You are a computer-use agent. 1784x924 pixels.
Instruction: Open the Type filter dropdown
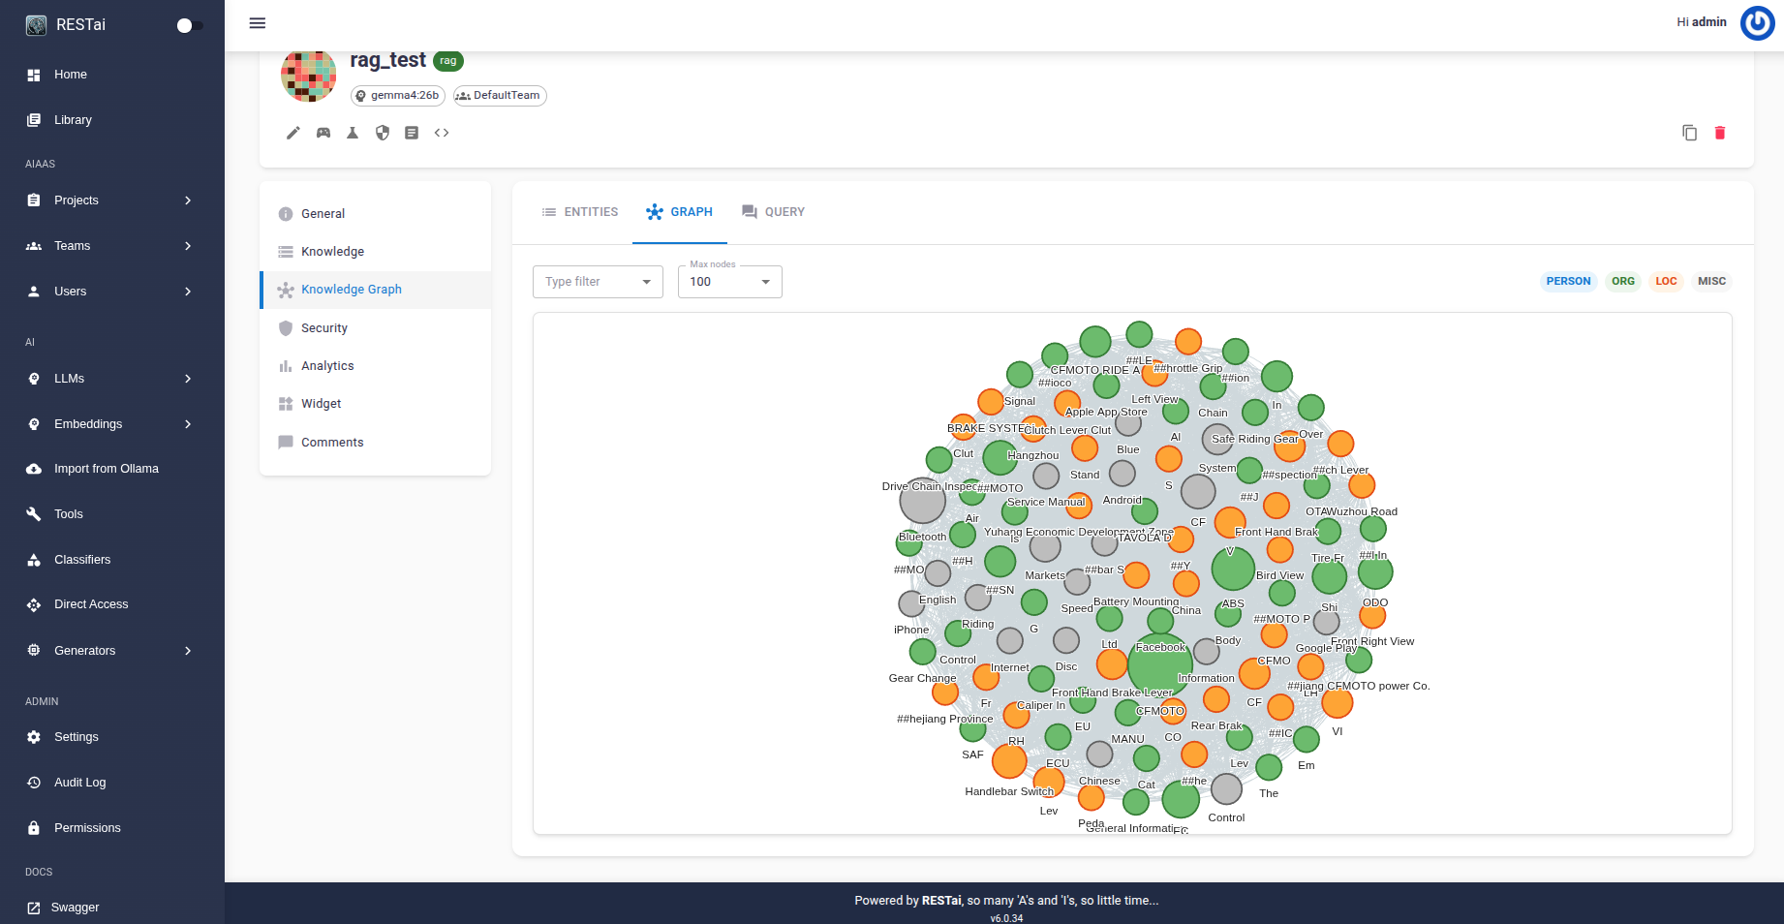(x=598, y=282)
